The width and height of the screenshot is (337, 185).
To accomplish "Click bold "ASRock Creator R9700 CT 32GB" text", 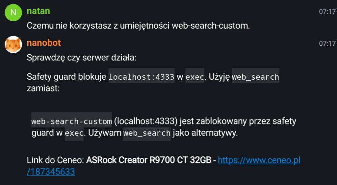I will pyautogui.click(x=148, y=161).
